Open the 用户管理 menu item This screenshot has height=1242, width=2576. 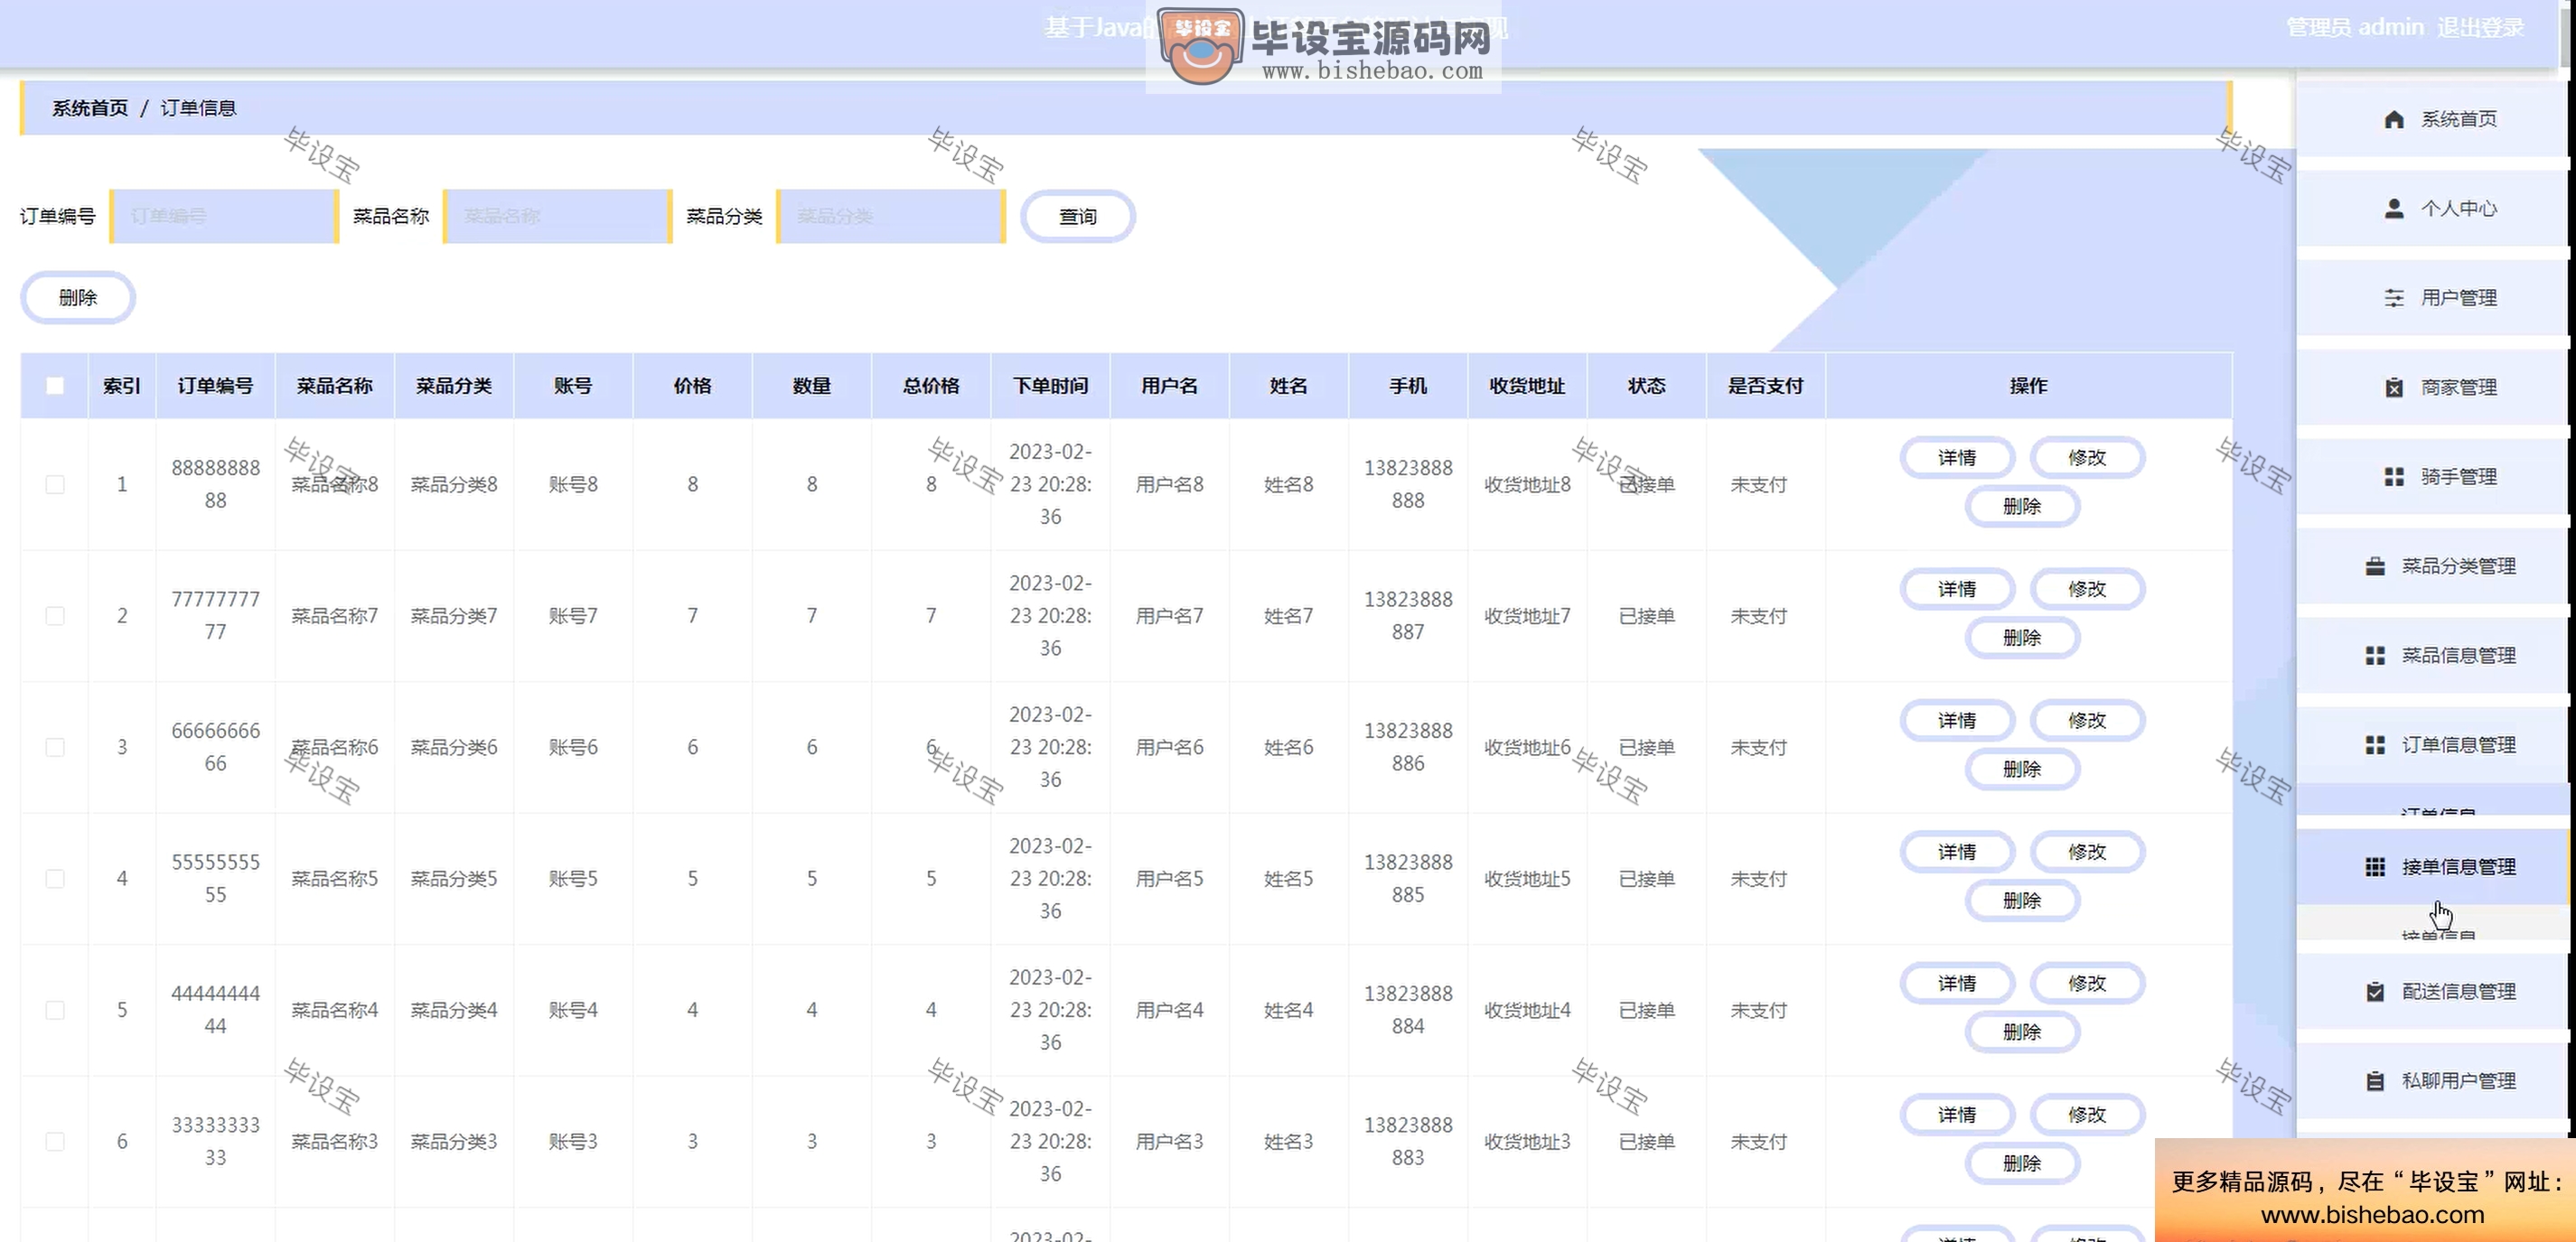point(2432,298)
